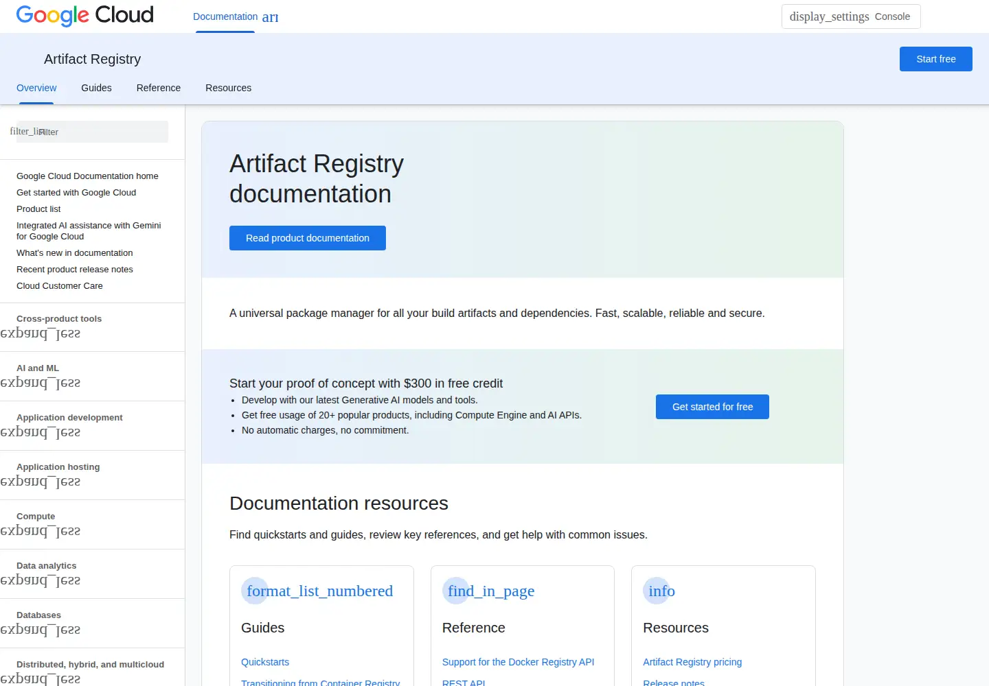Switch to the Resources tab
Viewport: 989px width, 686px height.
[x=228, y=88]
